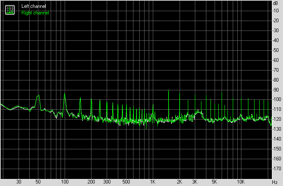Click the -130 dB axis value
This screenshot has height=186, width=283.
(277, 129)
